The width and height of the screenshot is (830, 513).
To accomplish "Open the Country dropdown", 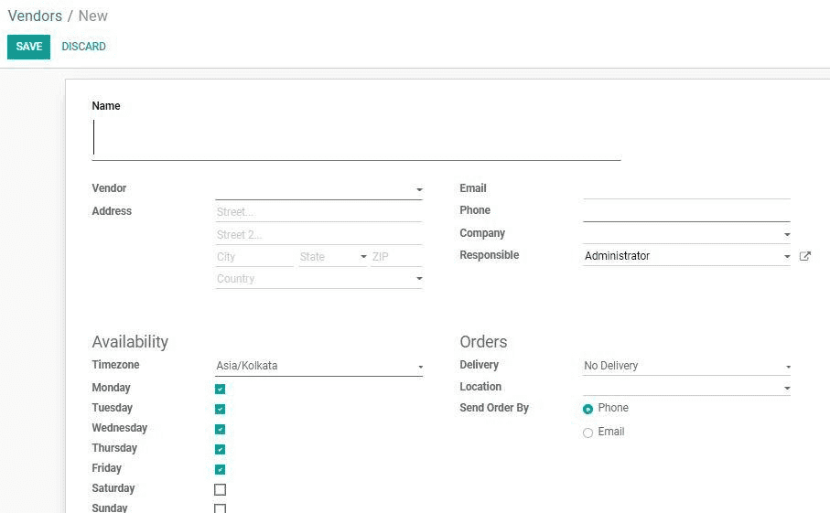I will tap(318, 279).
